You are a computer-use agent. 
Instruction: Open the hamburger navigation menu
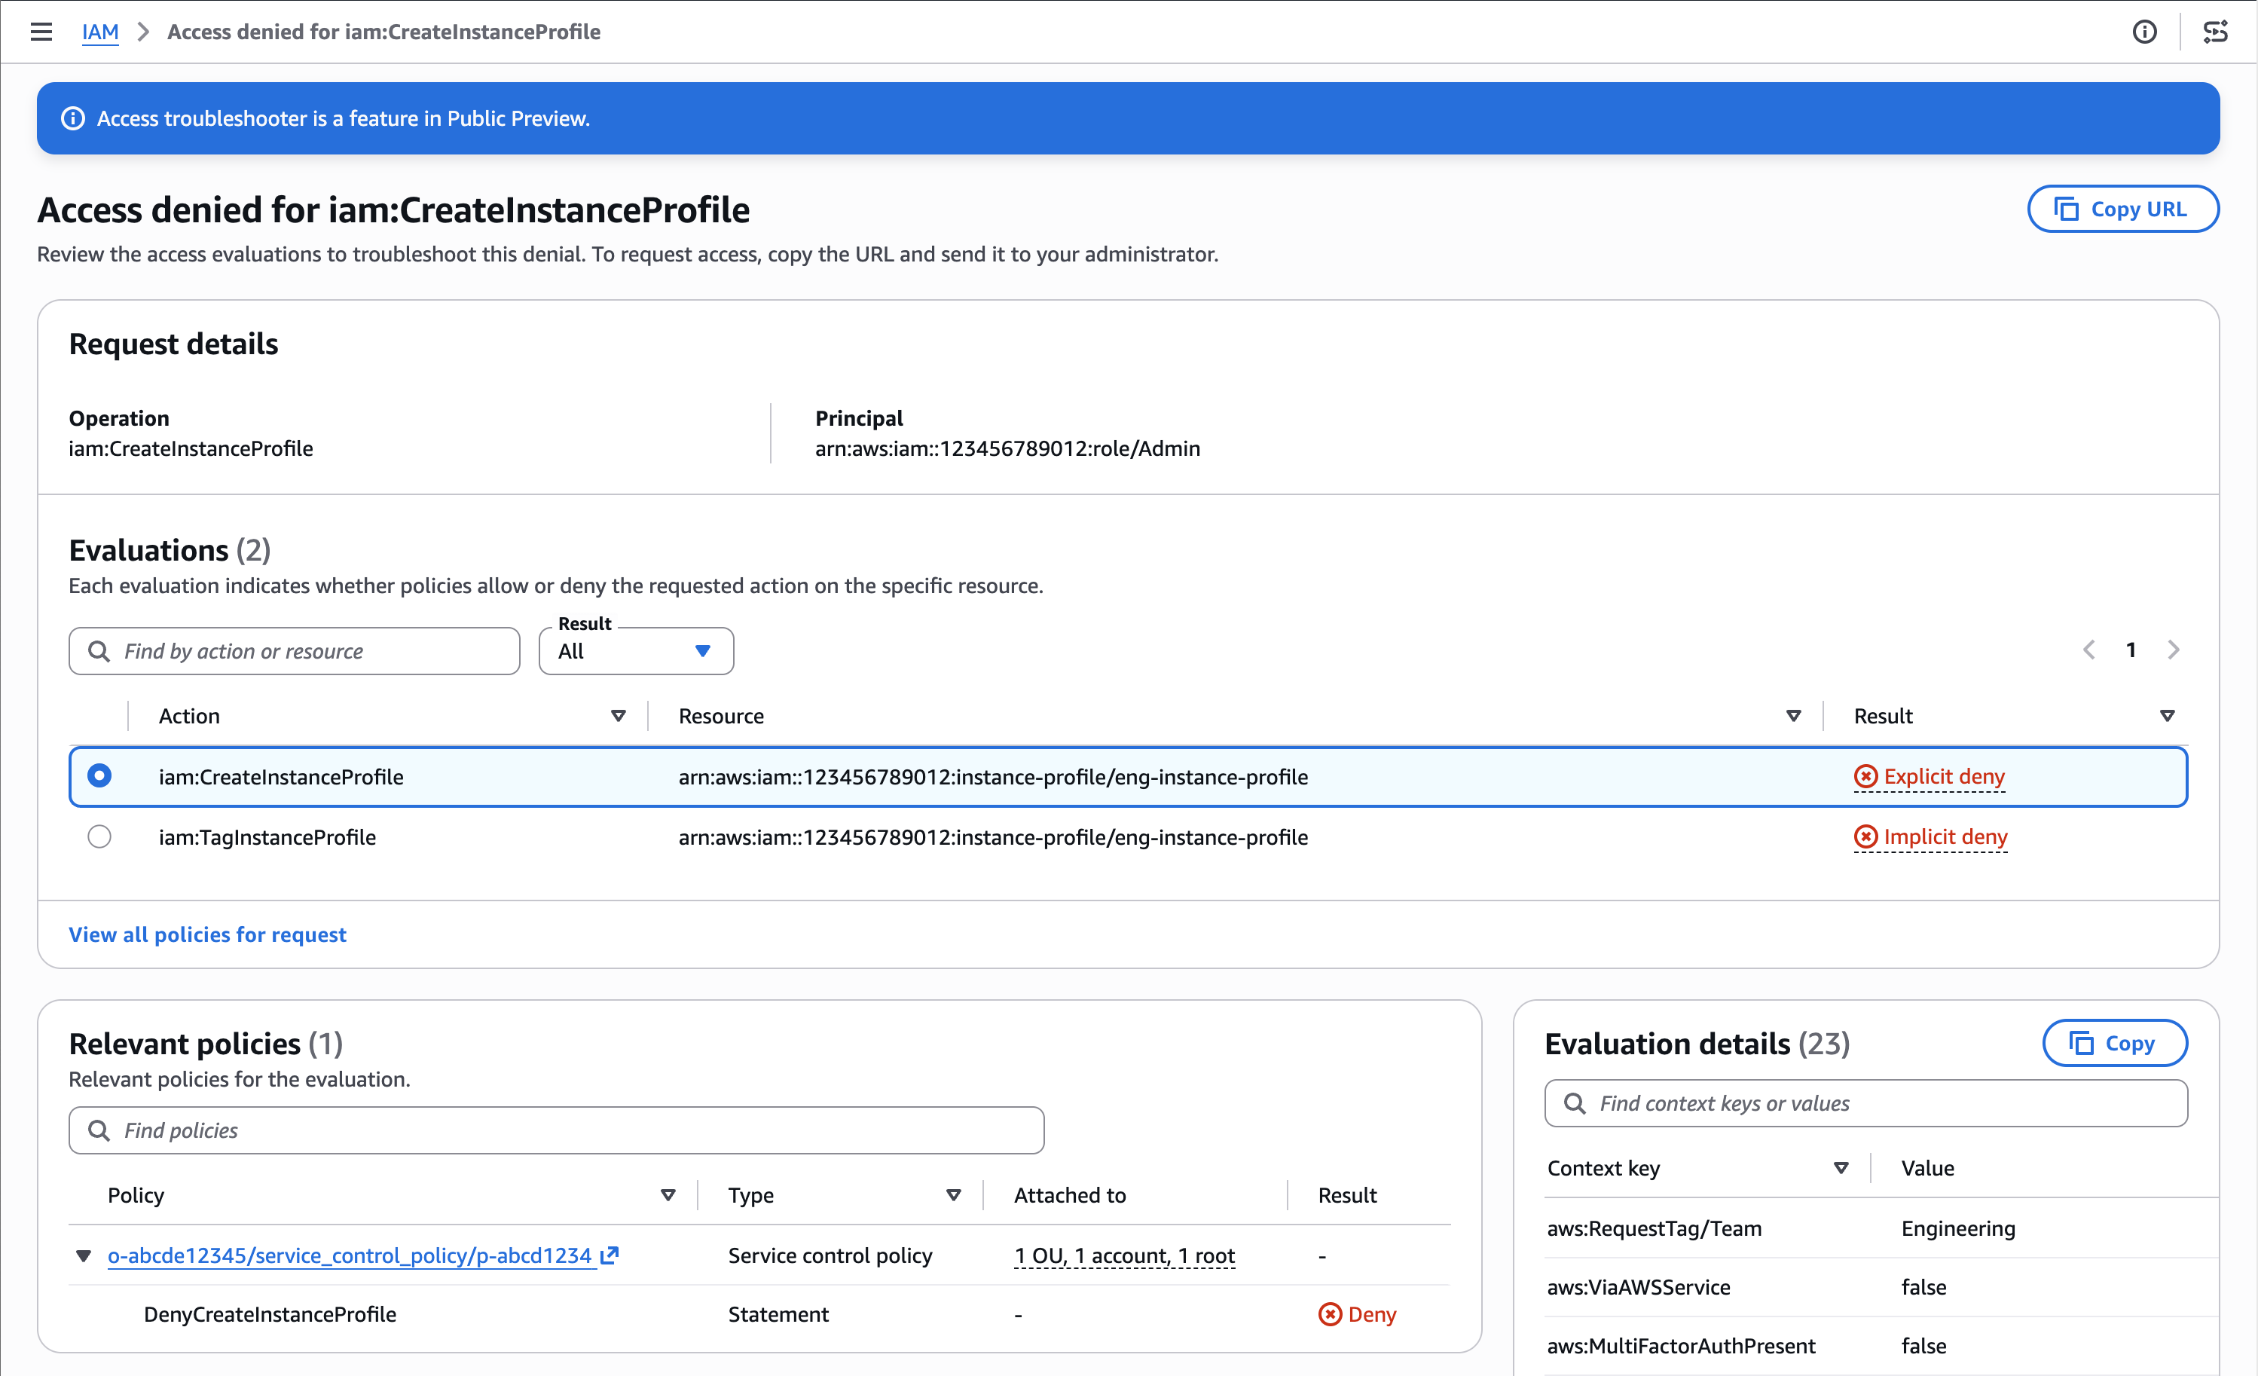pyautogui.click(x=41, y=32)
